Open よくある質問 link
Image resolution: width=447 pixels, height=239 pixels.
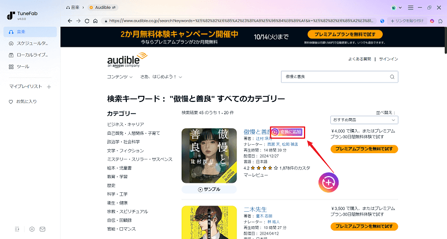tap(359, 59)
